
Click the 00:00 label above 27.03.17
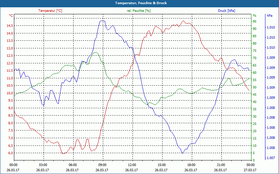[250, 165]
